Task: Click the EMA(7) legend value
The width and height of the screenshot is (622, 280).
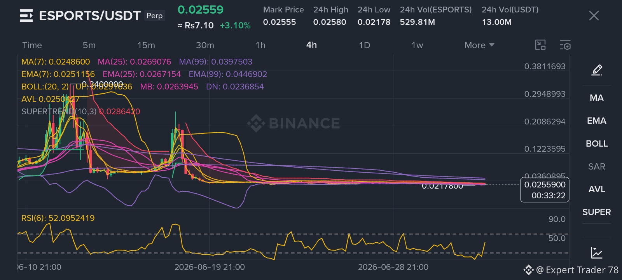Action: [58, 74]
